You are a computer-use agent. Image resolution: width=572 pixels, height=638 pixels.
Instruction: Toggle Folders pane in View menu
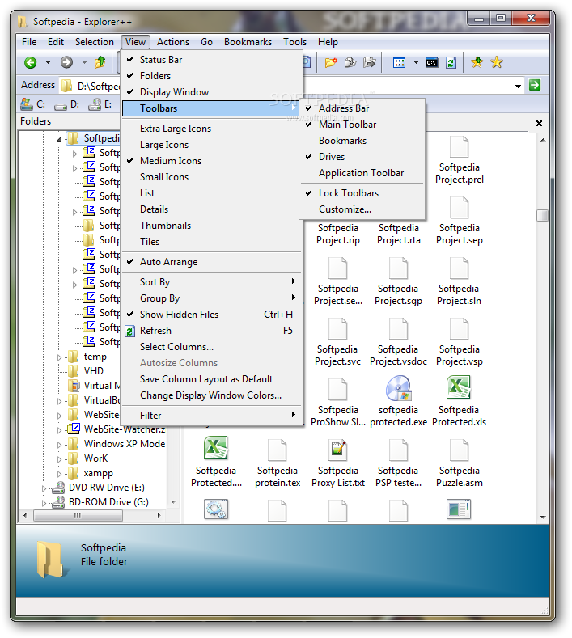[x=212, y=76]
